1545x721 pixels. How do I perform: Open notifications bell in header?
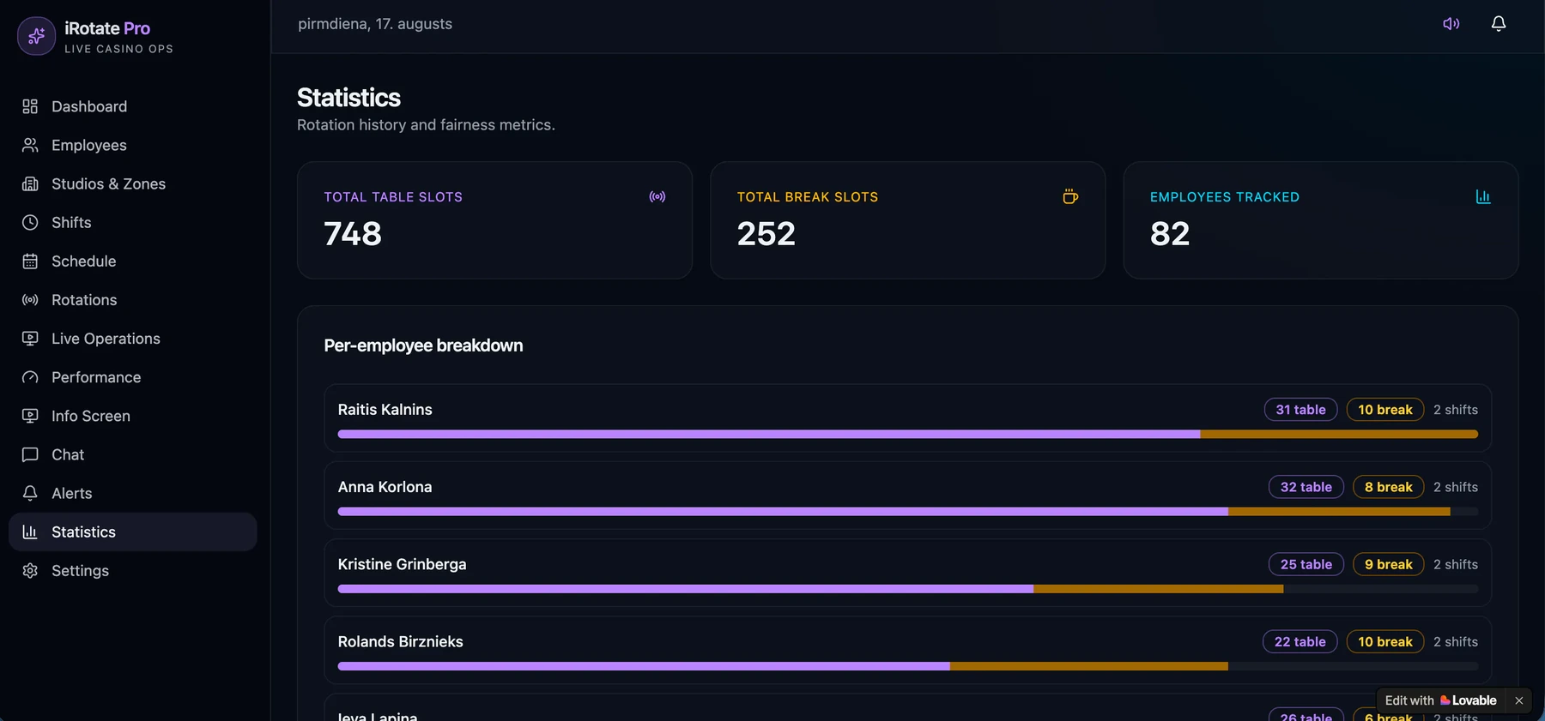click(x=1498, y=24)
